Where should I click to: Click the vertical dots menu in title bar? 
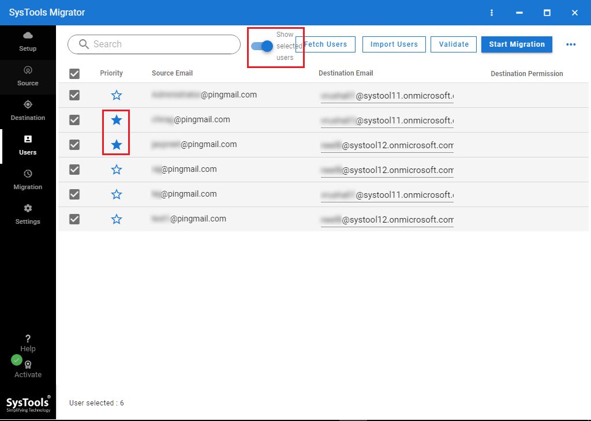[x=492, y=13]
